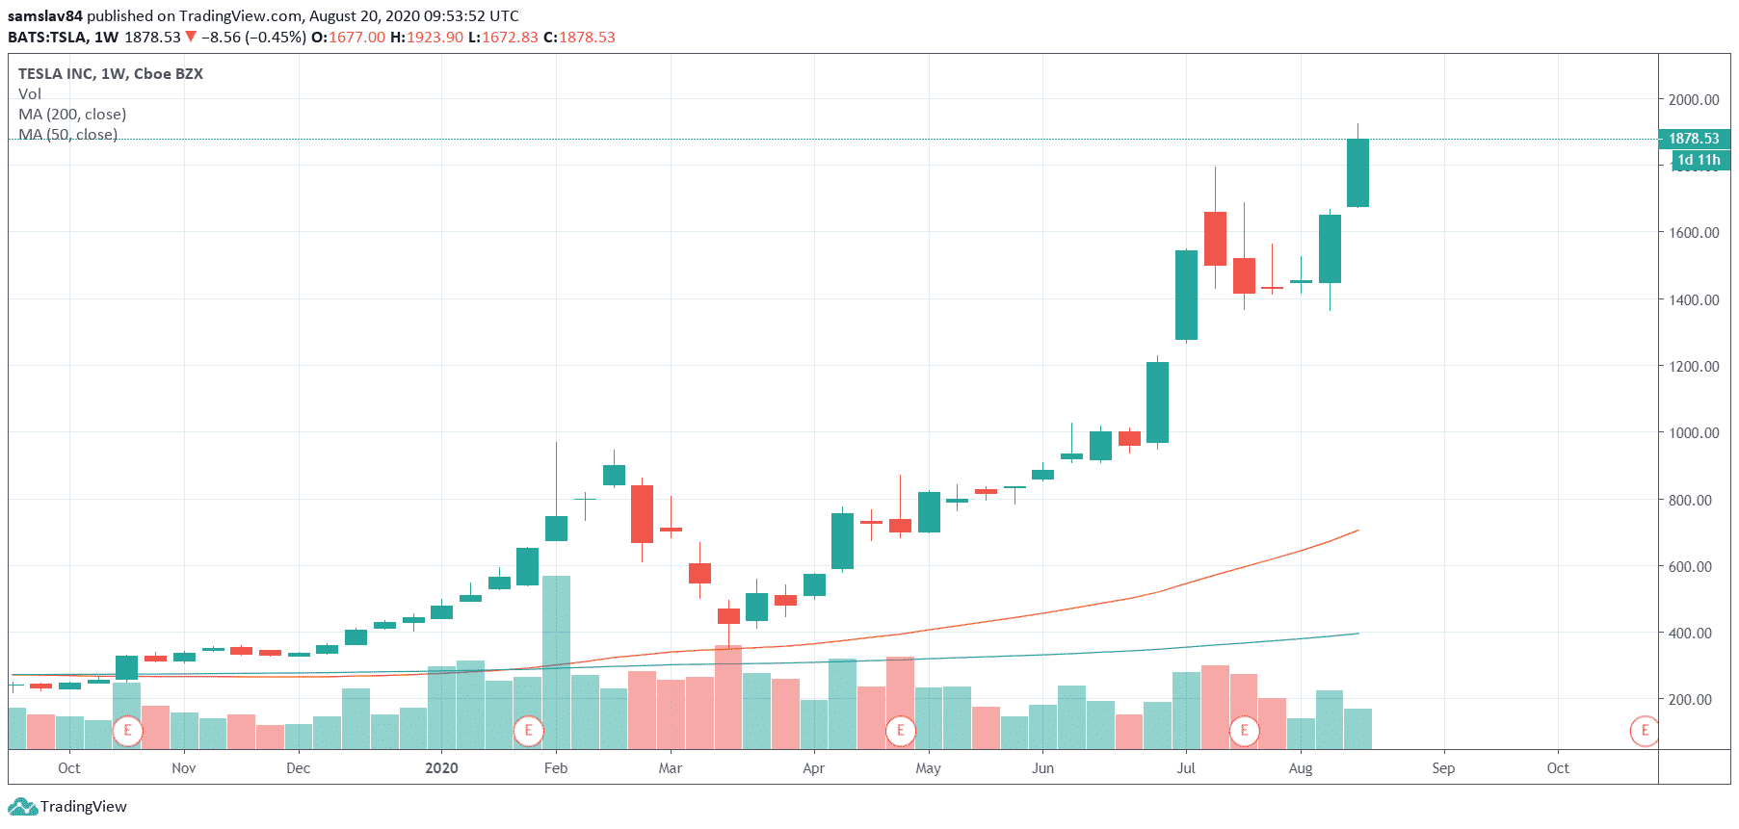Open the upcoming earnings marker at far right
This screenshot has height=829, width=1739.
(x=1644, y=731)
